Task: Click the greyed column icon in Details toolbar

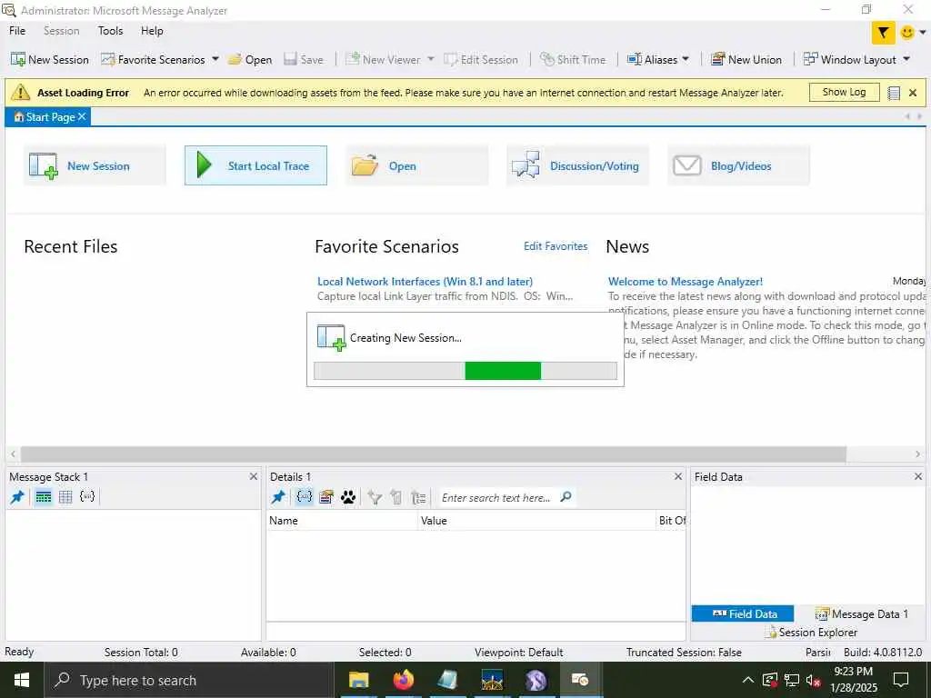Action: pos(396,497)
